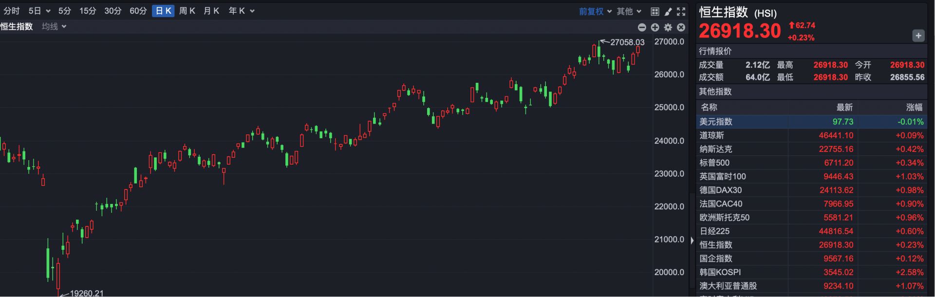The width and height of the screenshot is (935, 297).
Task: Expand chart to fullscreen
Action: 681,11
